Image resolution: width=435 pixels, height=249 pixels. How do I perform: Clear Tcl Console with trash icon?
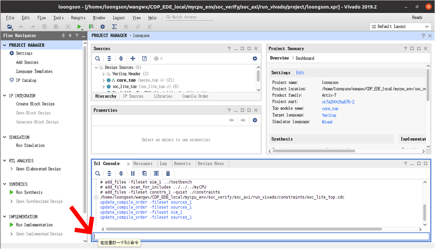point(168,173)
